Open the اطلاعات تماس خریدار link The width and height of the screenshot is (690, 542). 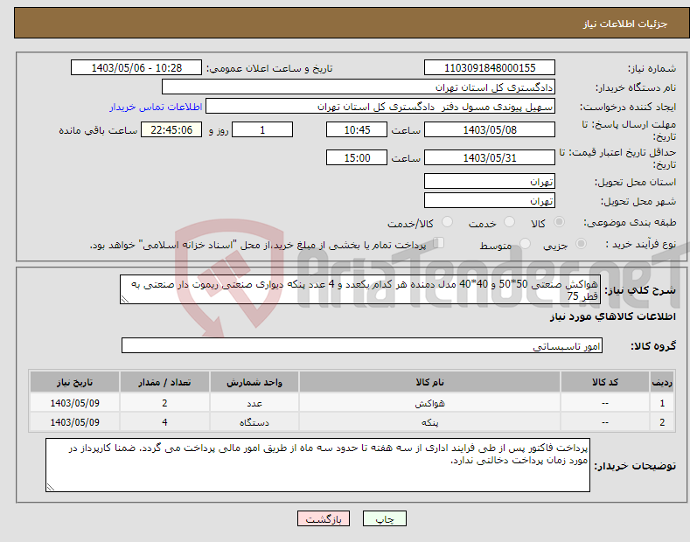156,107
